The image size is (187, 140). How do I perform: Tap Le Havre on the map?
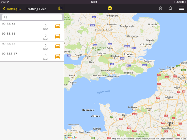[x=132, y=107]
